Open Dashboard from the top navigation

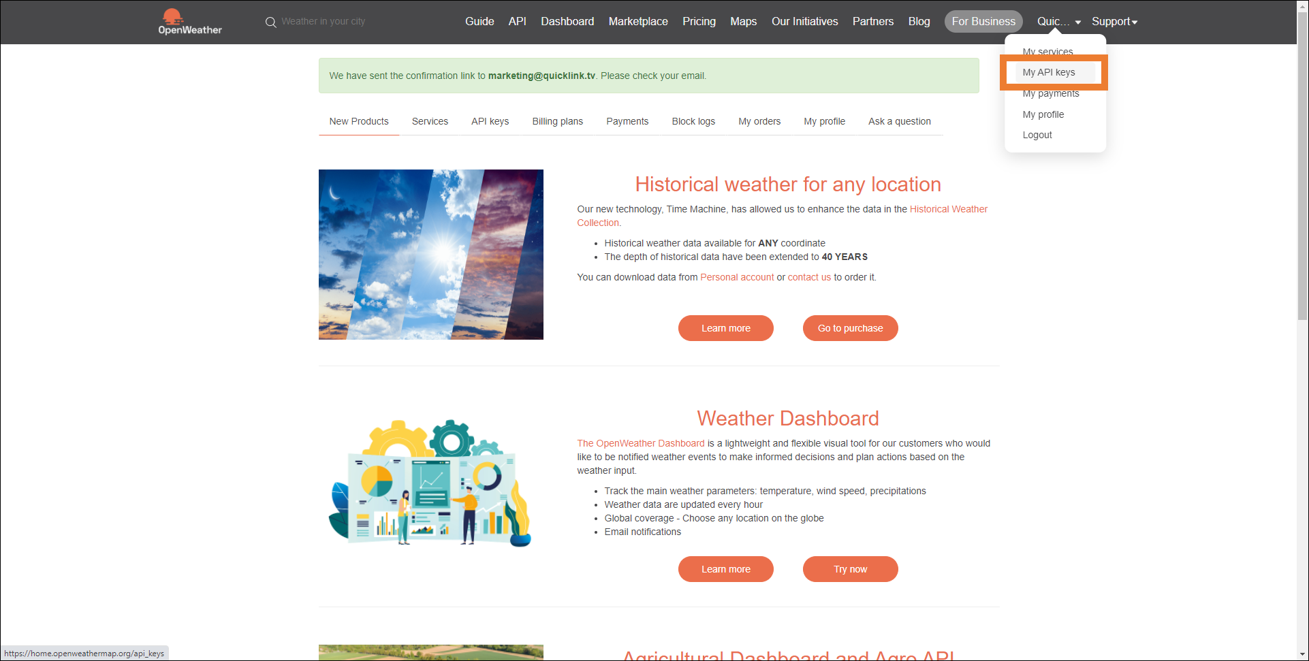click(x=567, y=22)
